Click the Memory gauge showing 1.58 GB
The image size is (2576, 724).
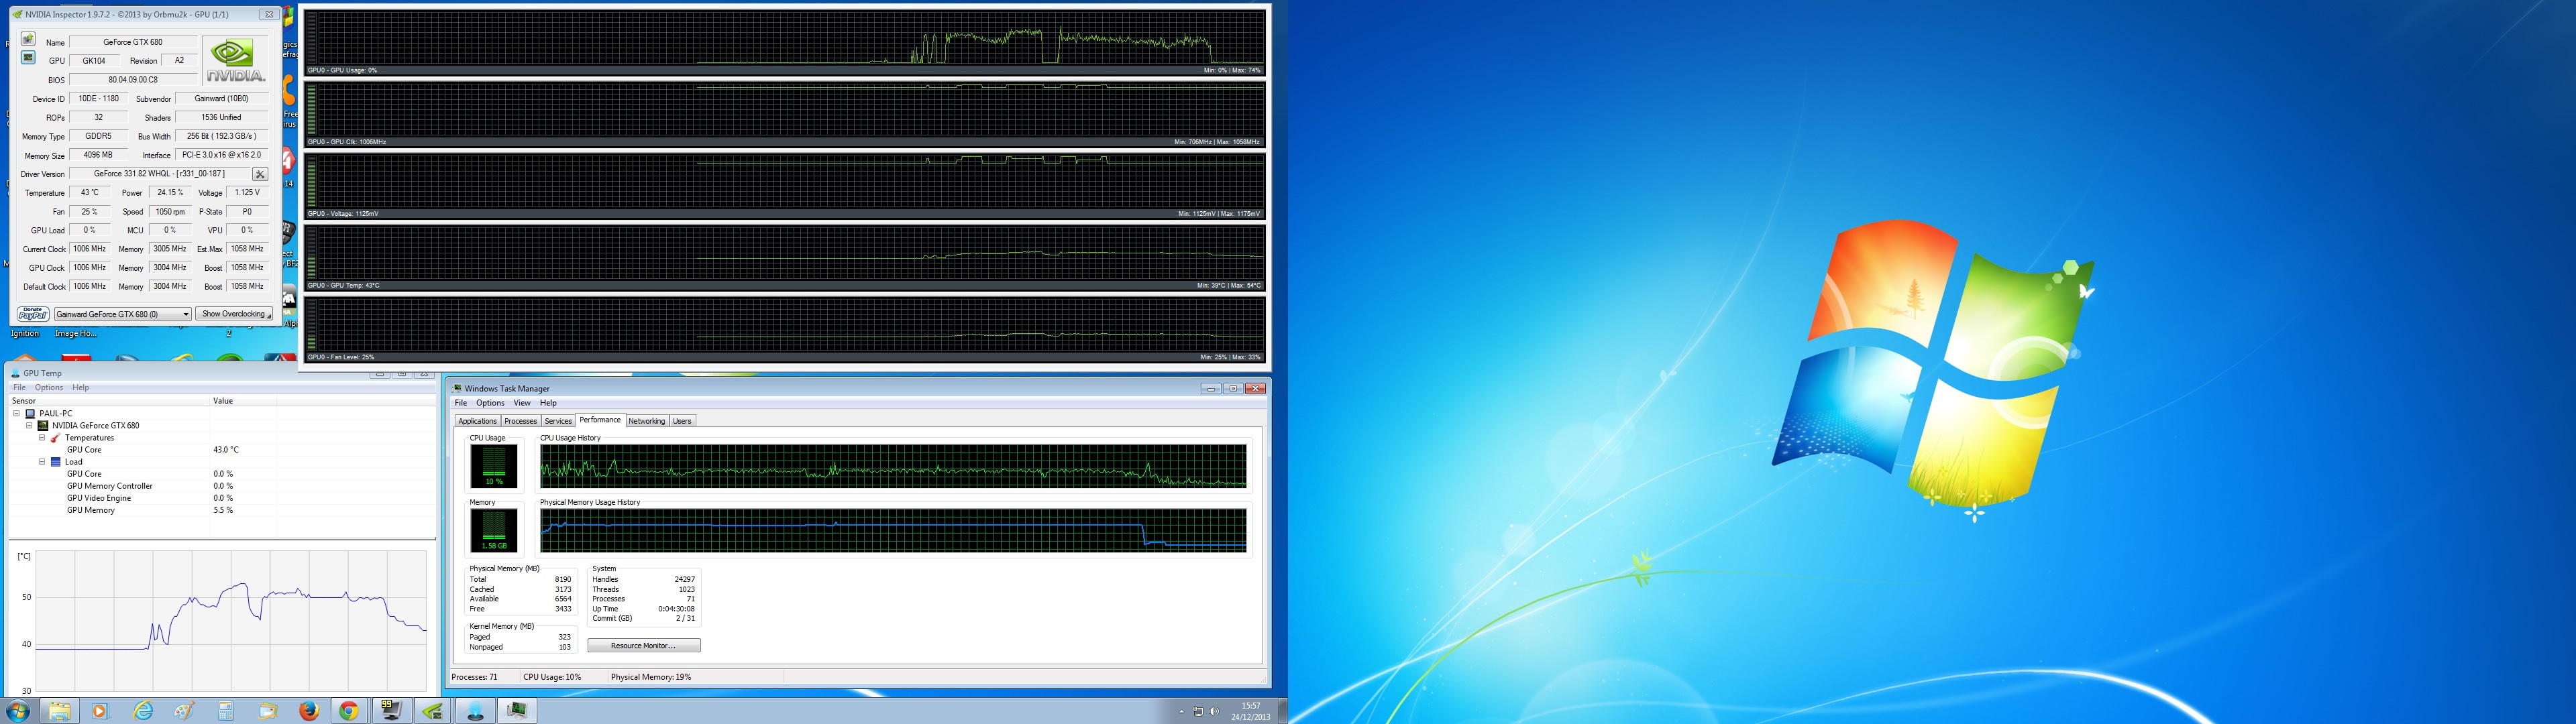pos(494,531)
